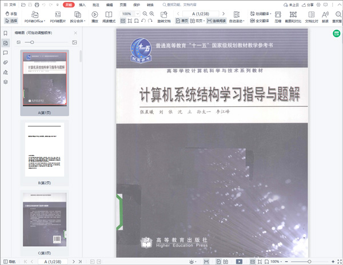Open the thumbnail panel icon in sidebar
343x265 pixels.
pyautogui.click(x=6, y=43)
